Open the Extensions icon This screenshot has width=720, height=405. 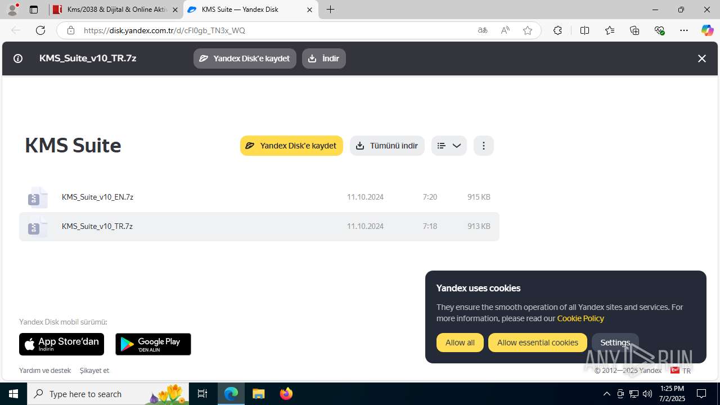pyautogui.click(x=557, y=30)
